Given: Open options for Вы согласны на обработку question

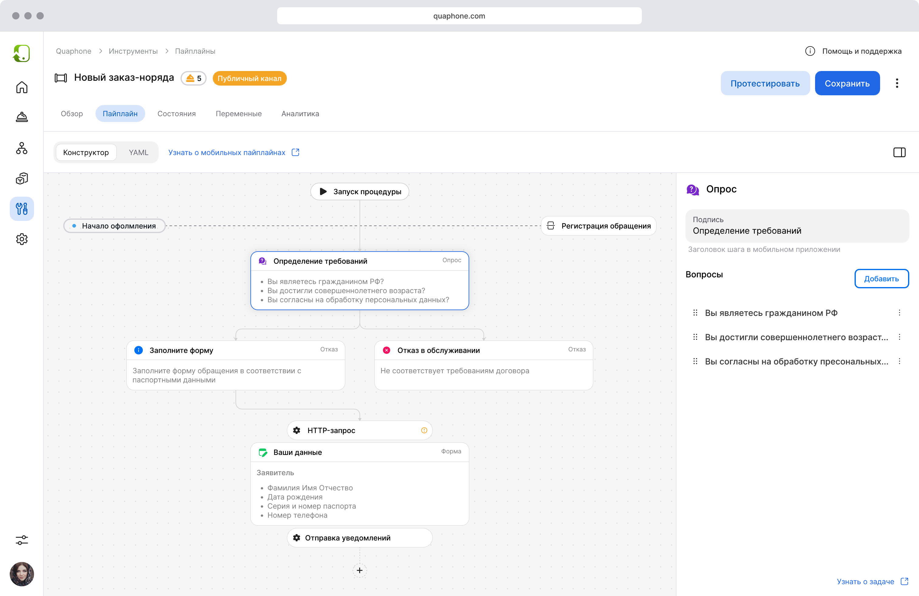Looking at the screenshot, I should 899,361.
